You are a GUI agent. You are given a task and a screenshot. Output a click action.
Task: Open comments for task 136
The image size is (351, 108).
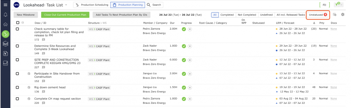43,92
